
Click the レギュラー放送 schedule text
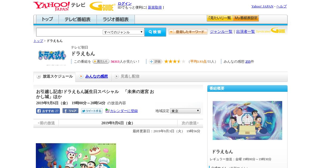(240, 159)
